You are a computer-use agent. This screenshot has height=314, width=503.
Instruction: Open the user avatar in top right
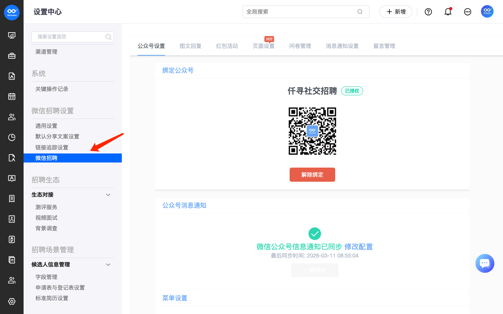[x=487, y=11]
